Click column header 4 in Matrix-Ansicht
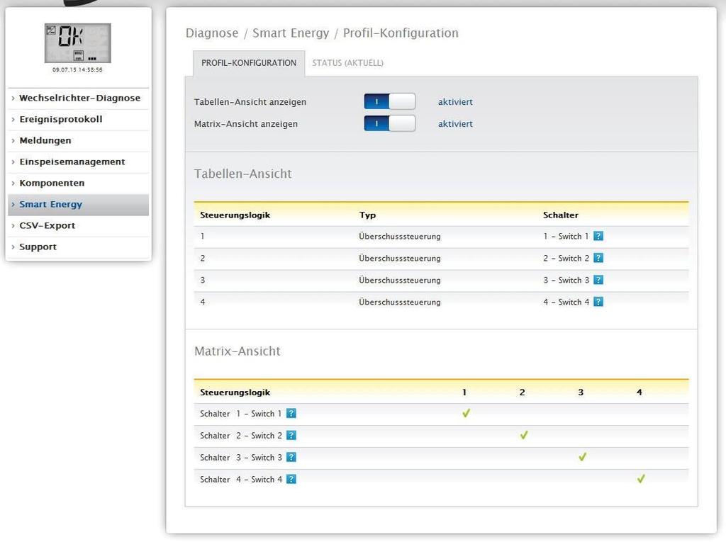726x542 pixels. click(640, 393)
